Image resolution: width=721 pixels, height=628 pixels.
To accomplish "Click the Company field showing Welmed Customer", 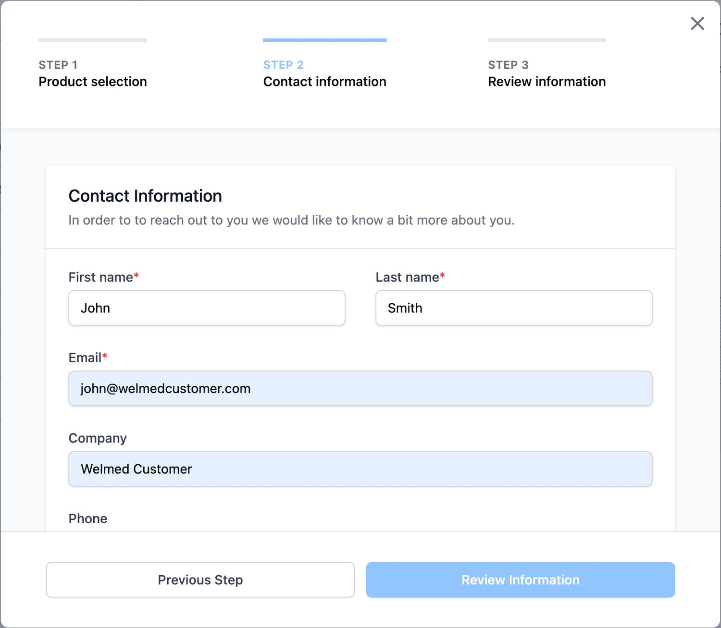I will (360, 469).
